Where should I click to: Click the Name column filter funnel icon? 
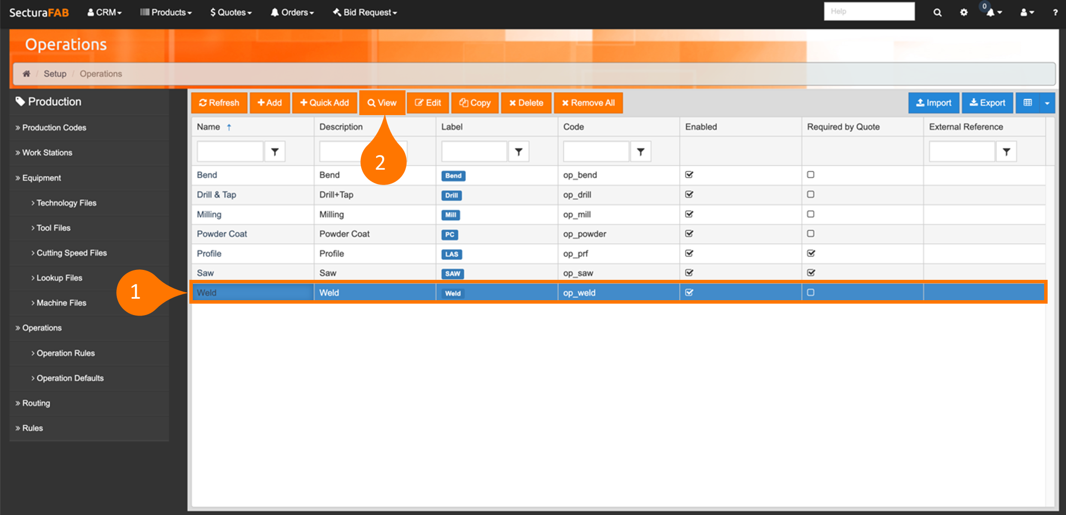pyautogui.click(x=275, y=152)
